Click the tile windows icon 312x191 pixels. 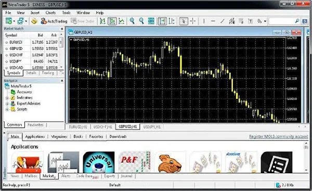click(151, 21)
